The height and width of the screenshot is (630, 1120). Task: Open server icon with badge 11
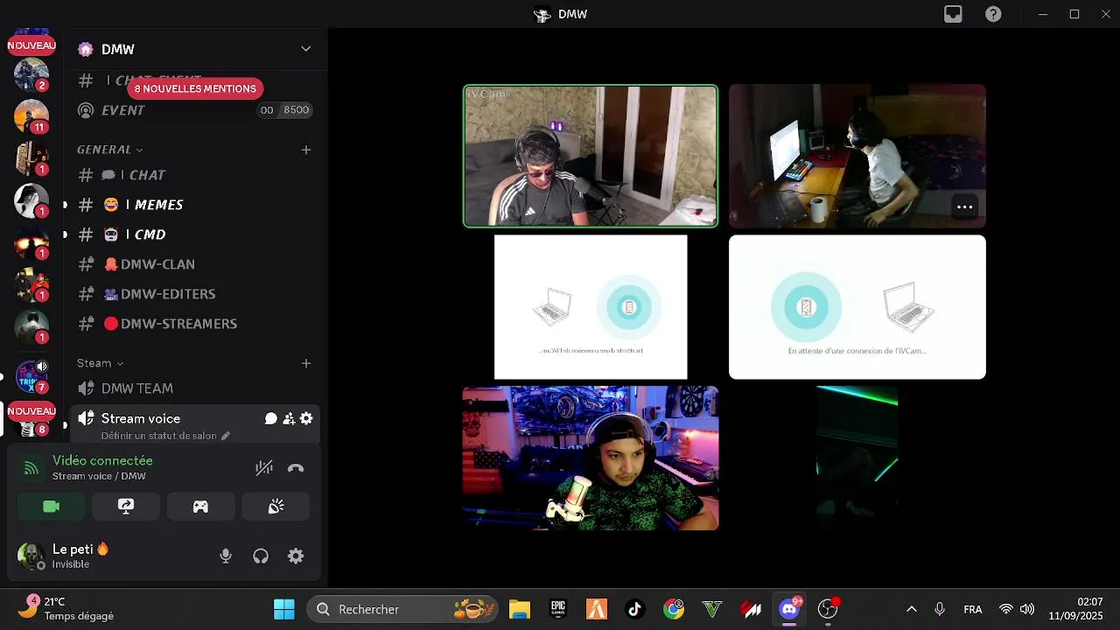(31, 116)
